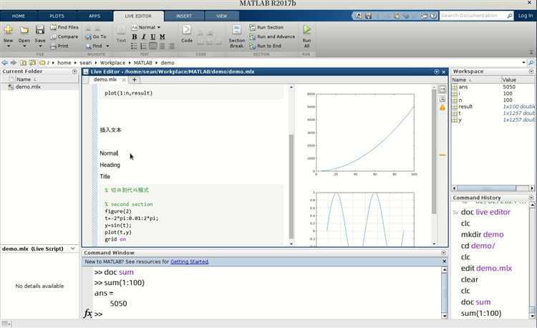Sort Current Folder by the Name column
The width and height of the screenshot is (537, 328).
(x=24, y=79)
